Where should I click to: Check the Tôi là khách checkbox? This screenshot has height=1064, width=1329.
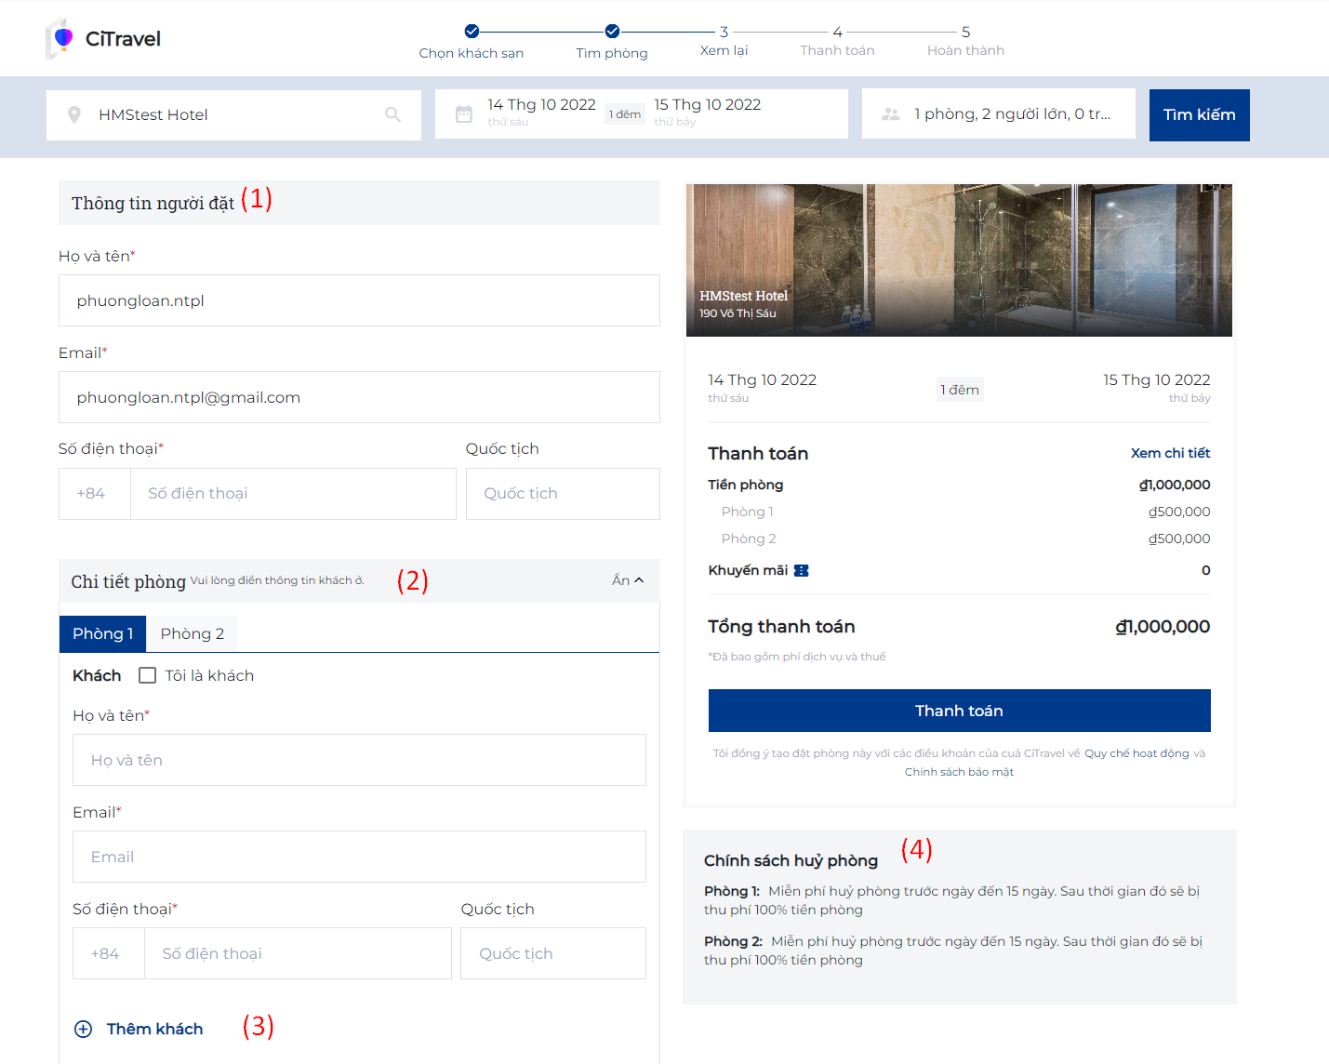147,675
